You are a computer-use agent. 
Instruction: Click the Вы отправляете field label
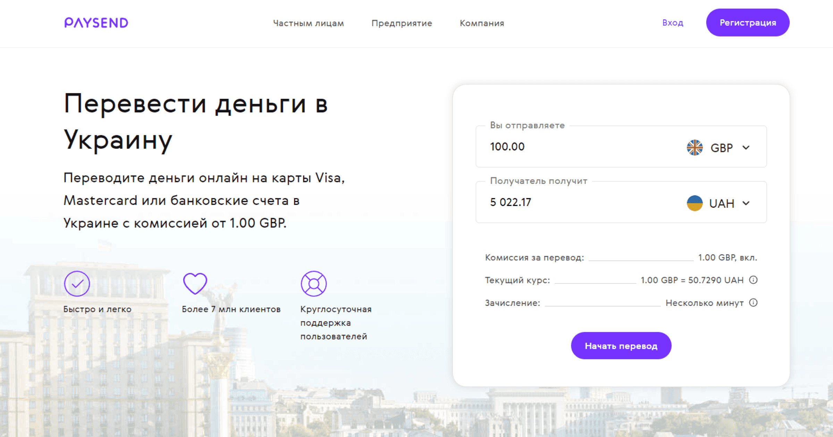pos(527,125)
